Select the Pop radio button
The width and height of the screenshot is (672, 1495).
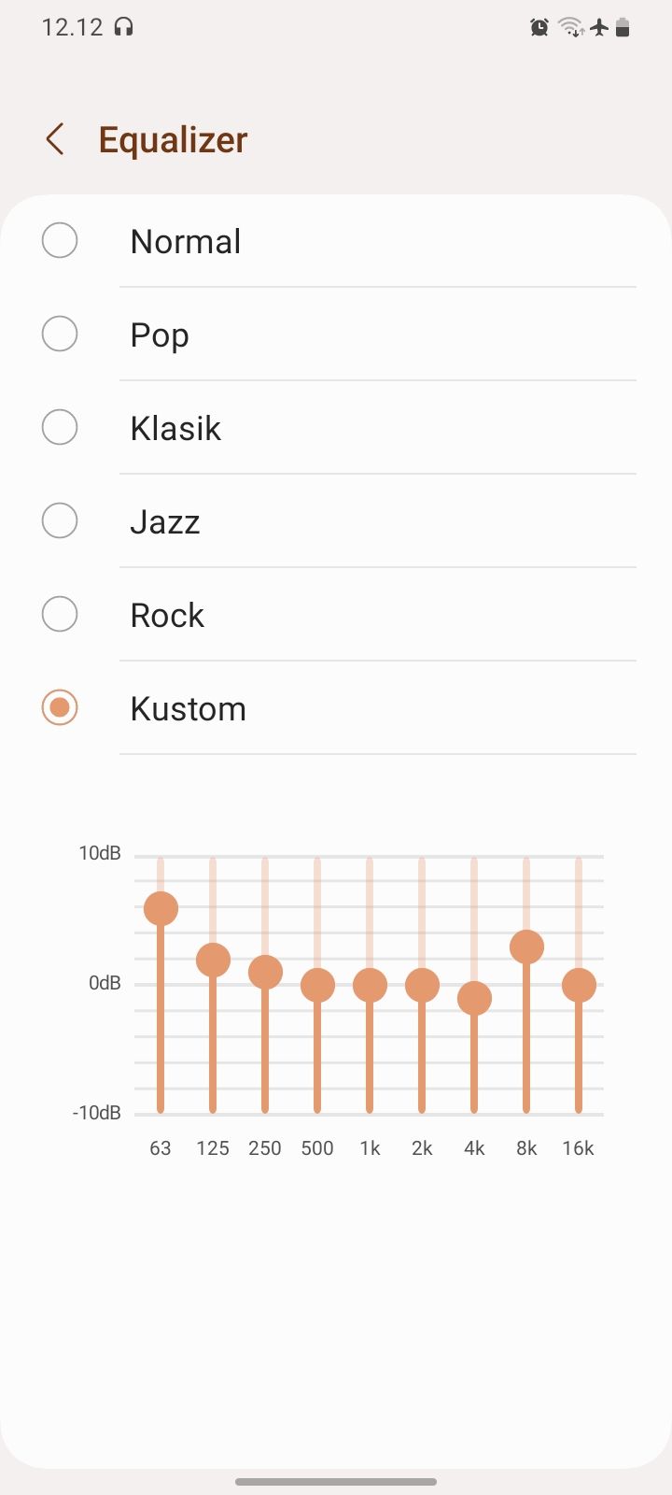pyautogui.click(x=60, y=335)
